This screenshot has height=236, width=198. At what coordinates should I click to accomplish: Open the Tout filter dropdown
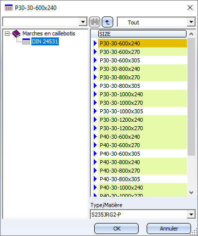click(191, 22)
